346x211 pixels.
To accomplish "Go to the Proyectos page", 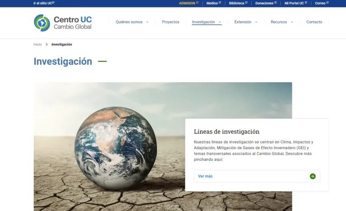I will [x=170, y=22].
